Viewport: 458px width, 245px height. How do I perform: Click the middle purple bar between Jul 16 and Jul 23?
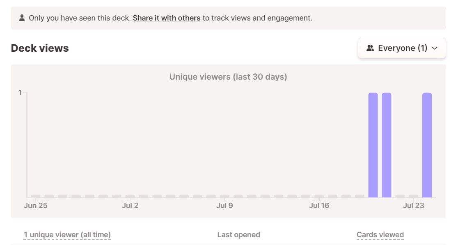tap(386, 144)
